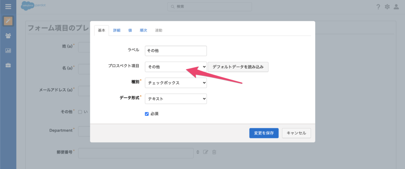Click reorder arrows for 郵便番号 field
Viewport: 405px width, 169px height.
point(198,152)
